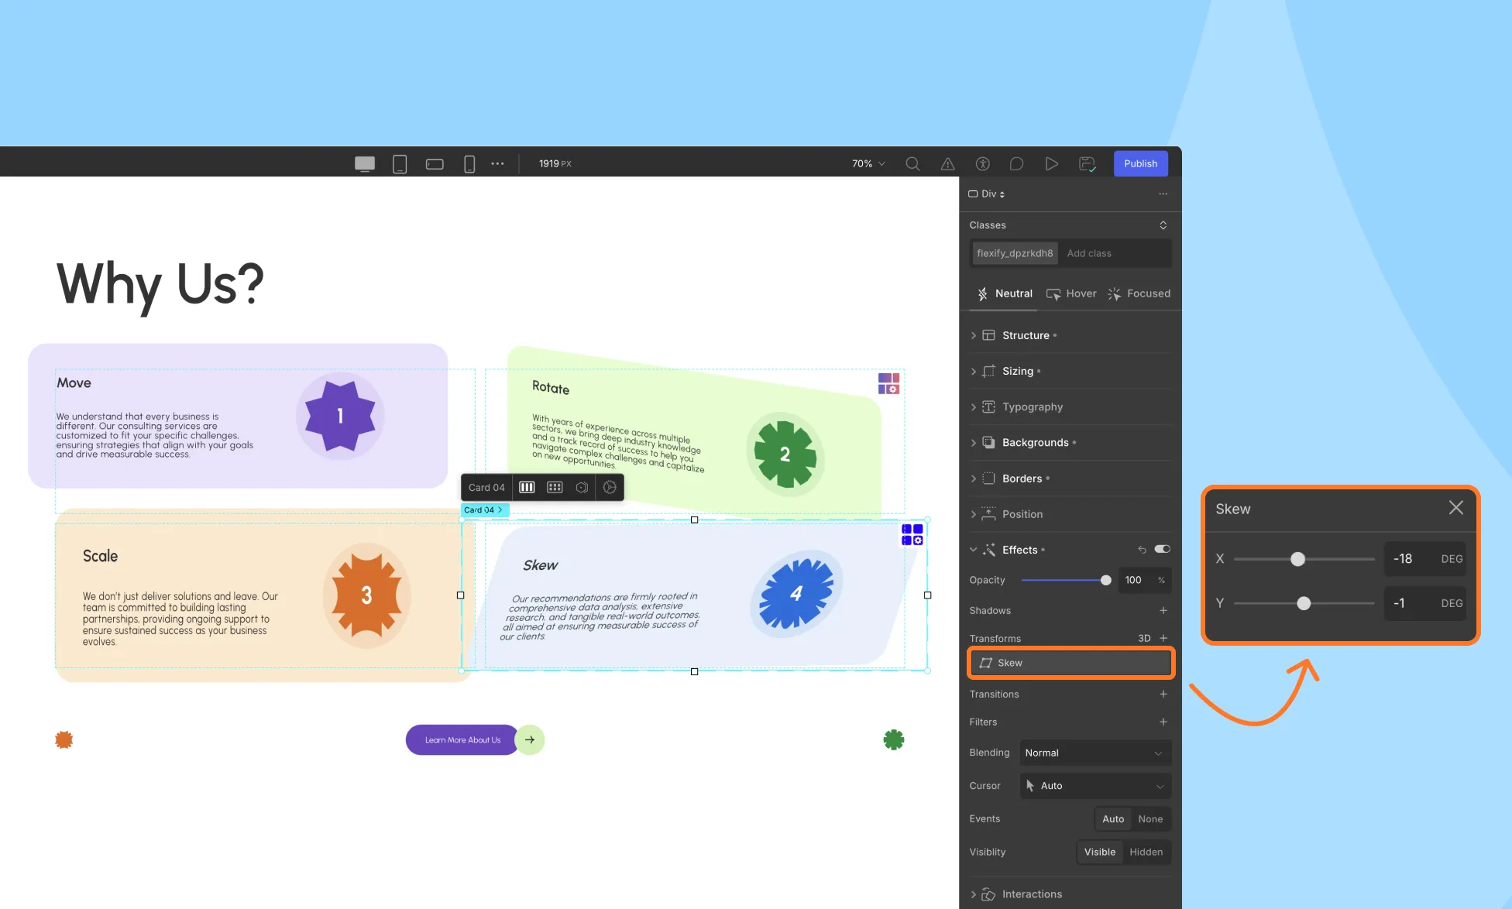Set Visibility to Hidden
This screenshot has height=909, width=1512.
(x=1146, y=852)
